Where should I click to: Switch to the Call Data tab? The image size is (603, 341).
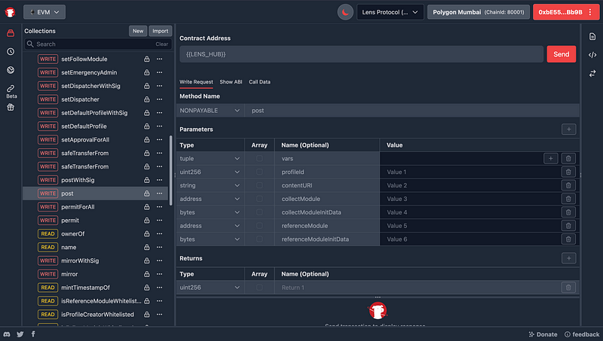click(259, 81)
